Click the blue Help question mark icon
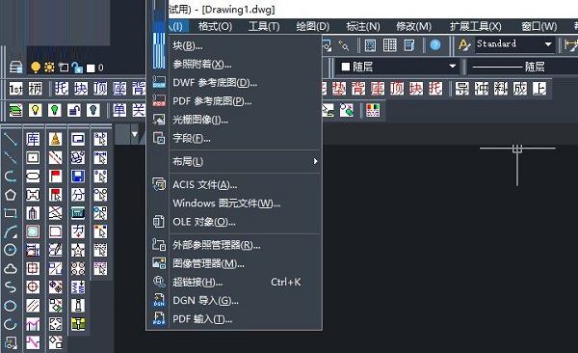 [x=435, y=45]
